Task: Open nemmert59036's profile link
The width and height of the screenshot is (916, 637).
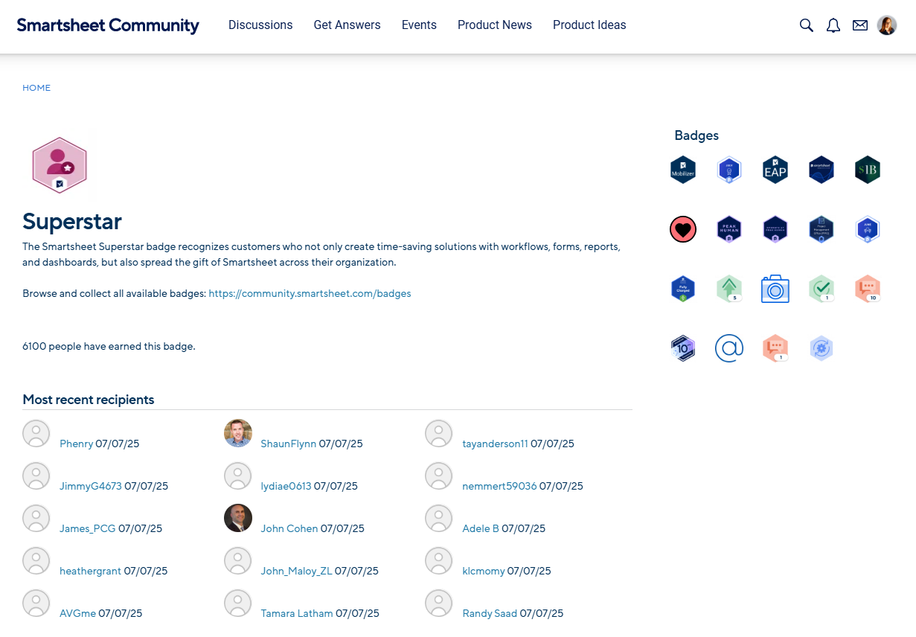Action: coord(499,487)
